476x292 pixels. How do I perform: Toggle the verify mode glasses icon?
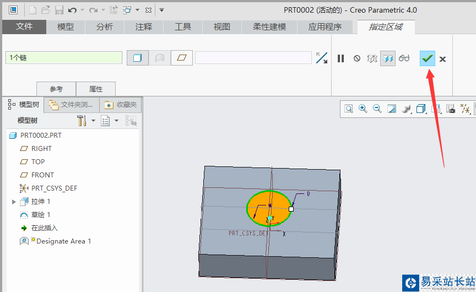pos(404,58)
